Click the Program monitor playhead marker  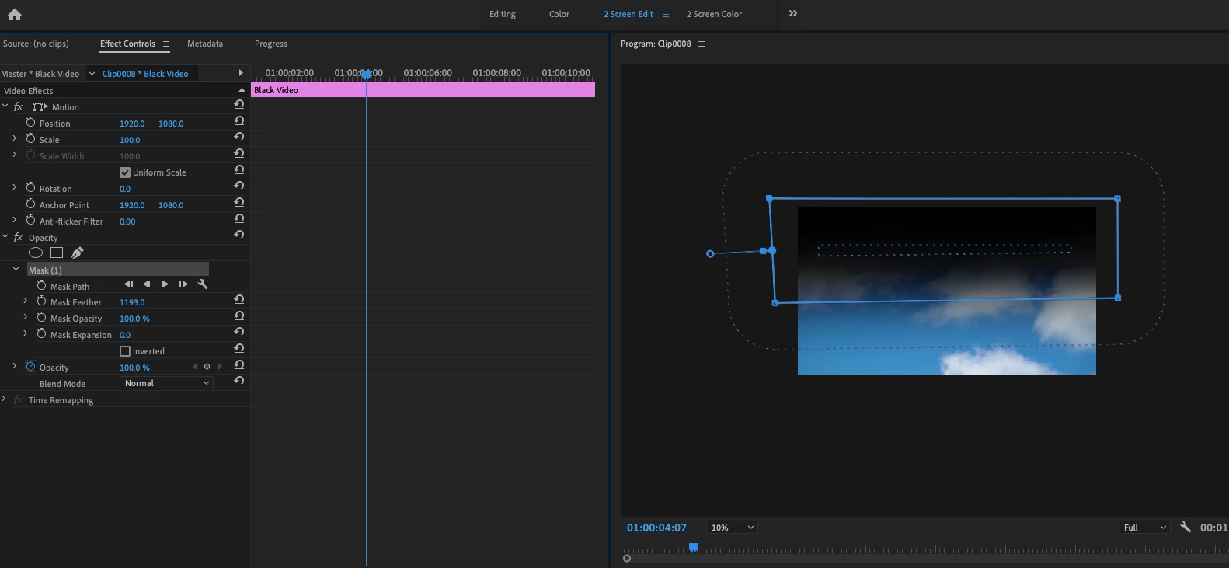(x=694, y=548)
